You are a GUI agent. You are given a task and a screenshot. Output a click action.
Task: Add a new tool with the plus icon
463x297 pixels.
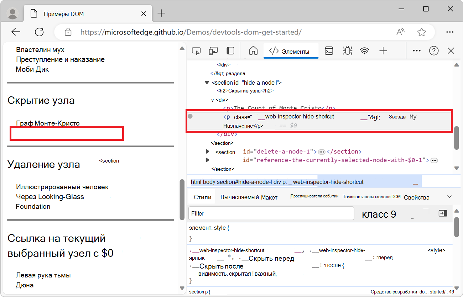point(383,51)
